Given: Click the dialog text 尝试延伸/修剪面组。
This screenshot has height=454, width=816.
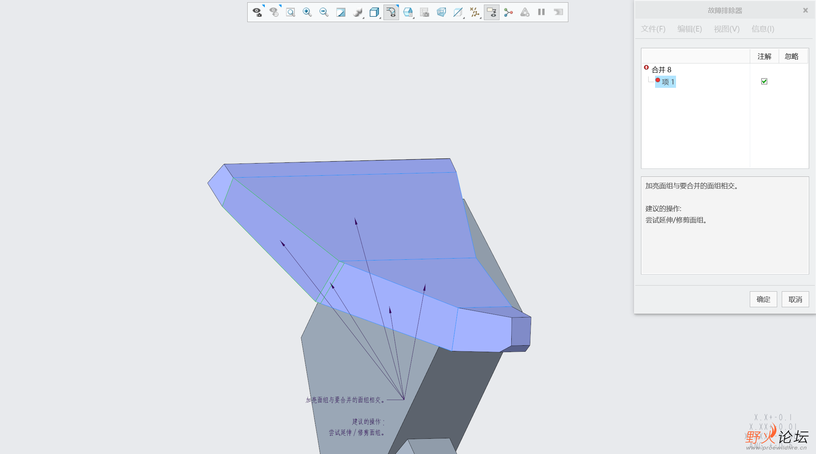Looking at the screenshot, I should tap(677, 220).
